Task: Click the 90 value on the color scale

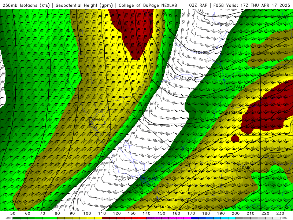Action: pos(72,213)
